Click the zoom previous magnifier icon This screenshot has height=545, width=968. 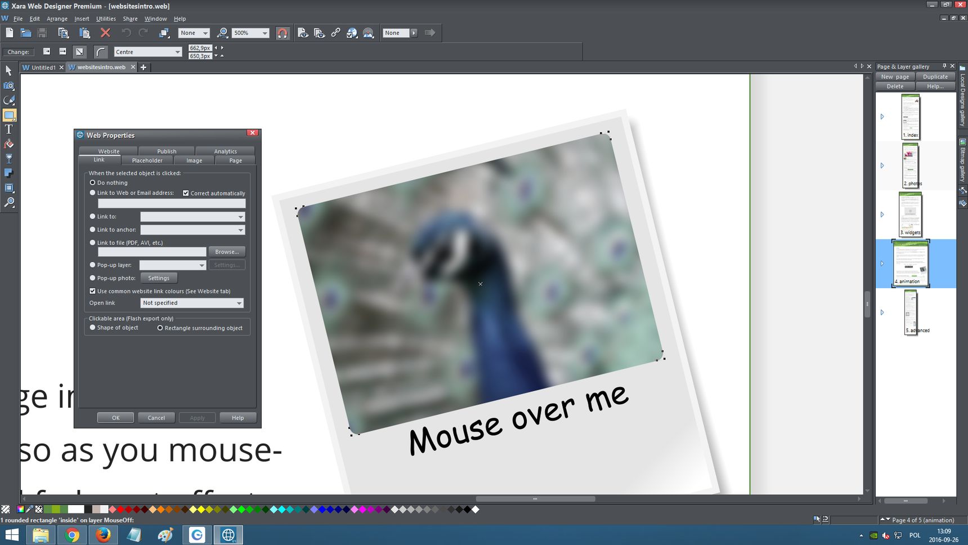222,33
